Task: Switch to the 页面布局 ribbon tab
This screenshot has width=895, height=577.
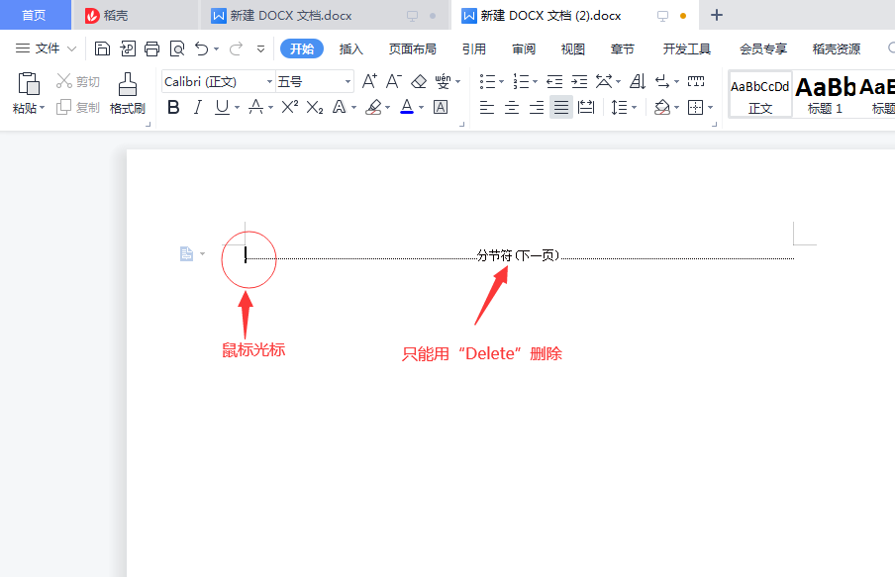Action: coord(412,49)
